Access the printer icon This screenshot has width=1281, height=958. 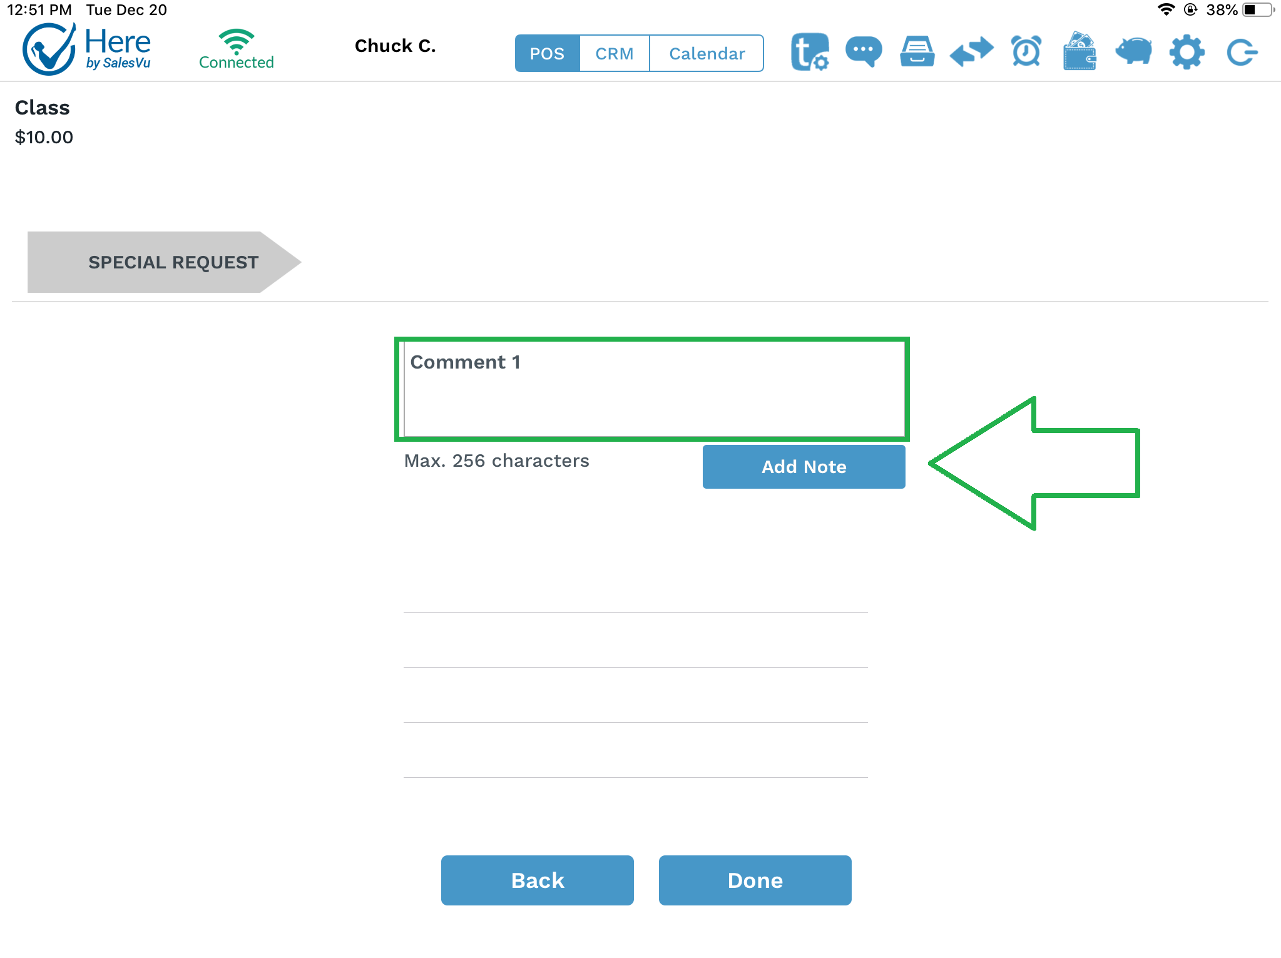click(x=918, y=51)
